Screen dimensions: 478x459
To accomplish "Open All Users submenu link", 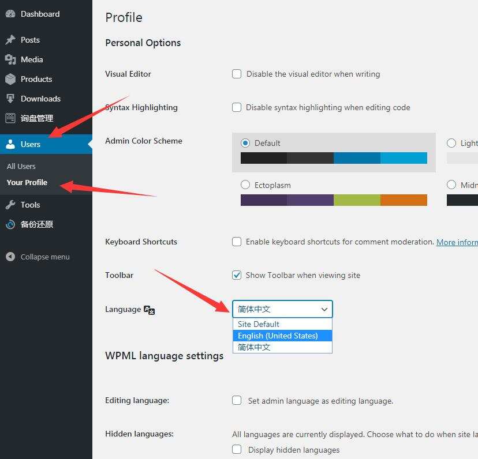I will (21, 166).
